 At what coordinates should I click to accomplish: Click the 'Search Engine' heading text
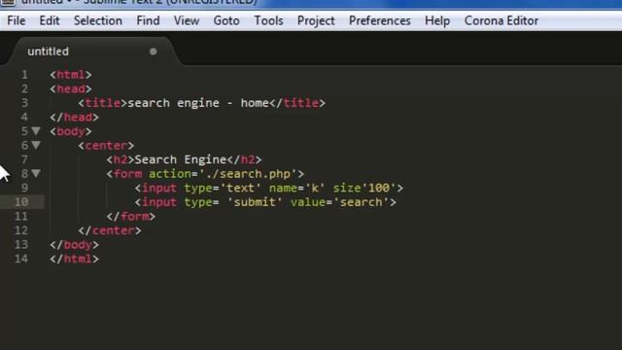[x=181, y=159]
